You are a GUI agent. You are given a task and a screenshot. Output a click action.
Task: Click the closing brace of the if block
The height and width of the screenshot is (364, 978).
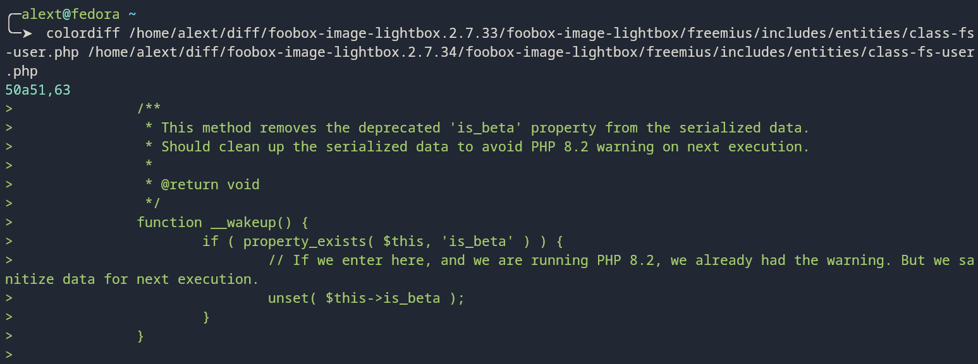click(x=206, y=317)
